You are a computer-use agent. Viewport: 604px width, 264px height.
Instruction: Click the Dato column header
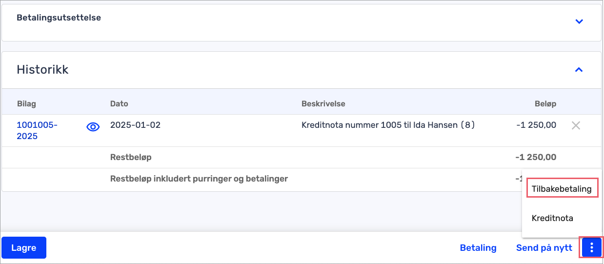pos(119,103)
